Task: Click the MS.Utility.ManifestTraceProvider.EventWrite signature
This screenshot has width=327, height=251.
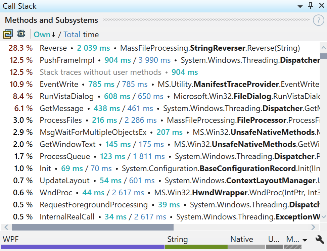Action: 238,85
